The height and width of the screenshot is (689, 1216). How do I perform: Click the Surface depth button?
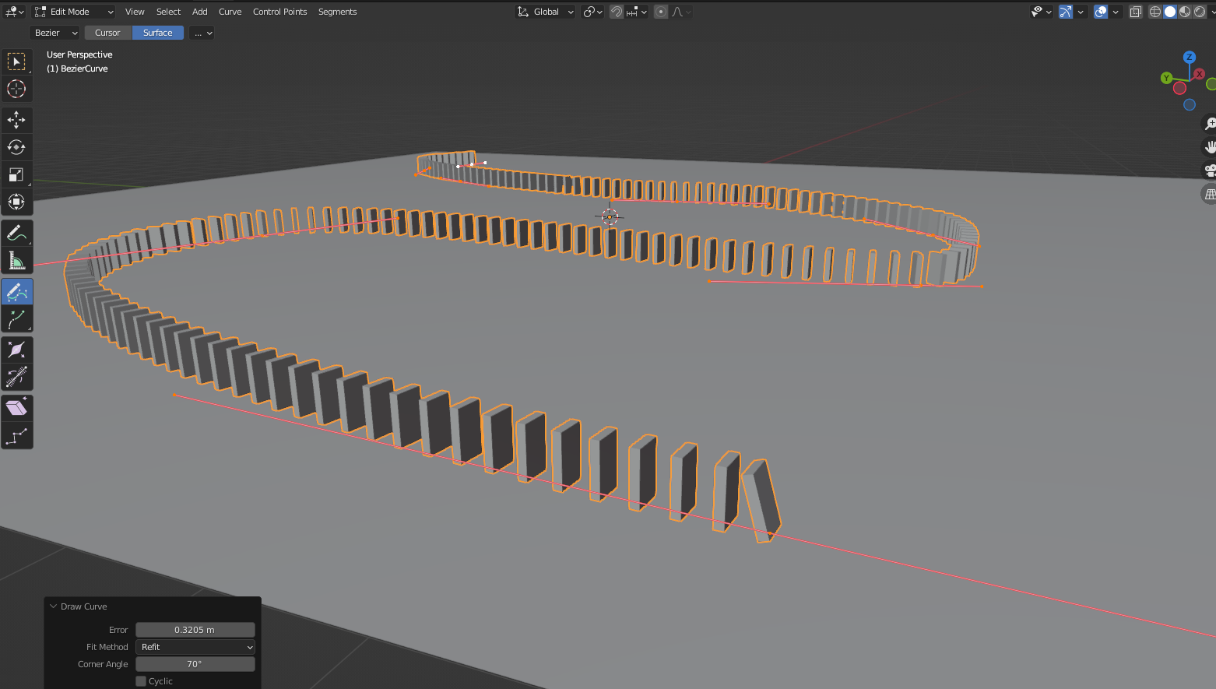pos(157,33)
